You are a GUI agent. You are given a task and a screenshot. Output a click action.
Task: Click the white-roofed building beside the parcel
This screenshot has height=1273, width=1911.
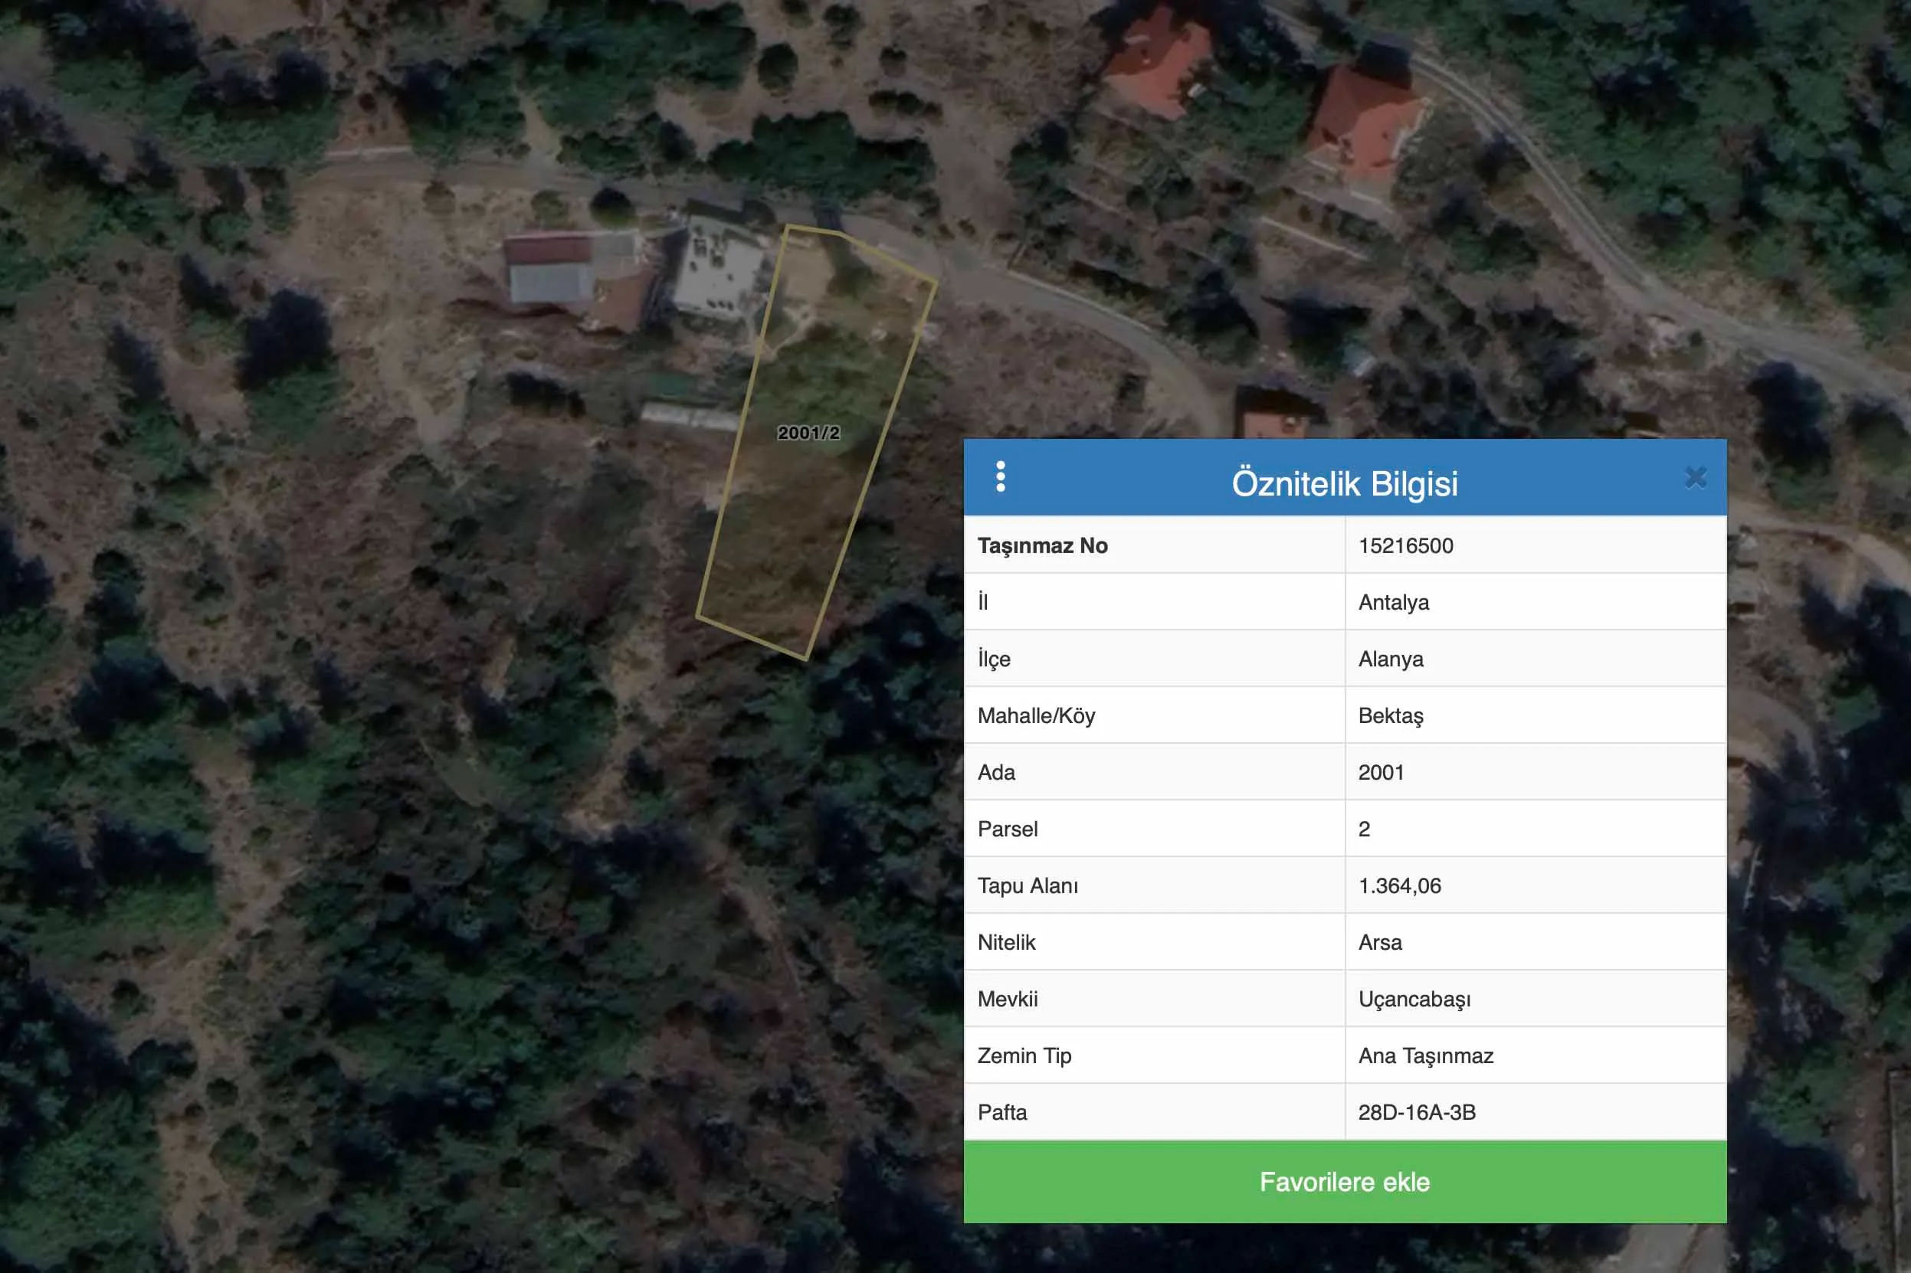[717, 270]
